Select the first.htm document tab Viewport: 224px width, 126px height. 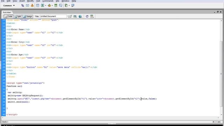click(x=7, y=13)
